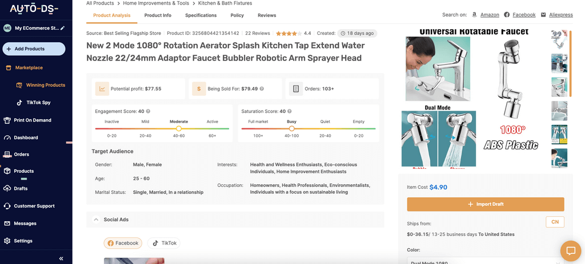Click the Being Sold For dollar icon
This screenshot has height=264, width=585.
point(199,89)
